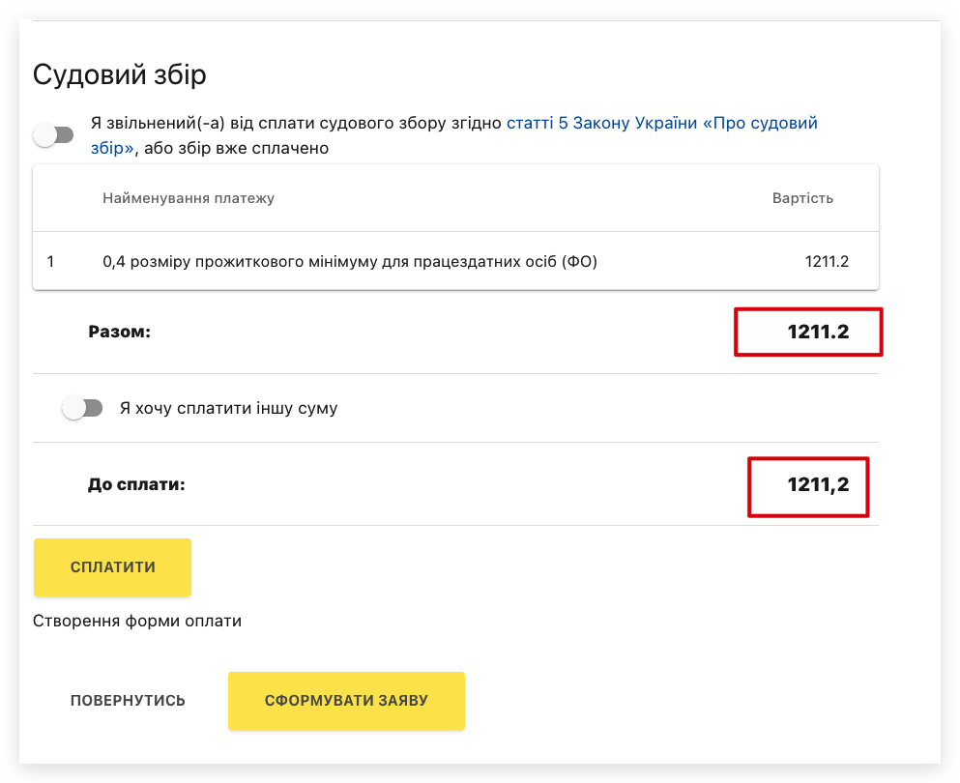Image resolution: width=960 pixels, height=783 pixels.
Task: Select the '0,4 розміру прожиткового мінімуму' payment row
Action: (x=350, y=261)
